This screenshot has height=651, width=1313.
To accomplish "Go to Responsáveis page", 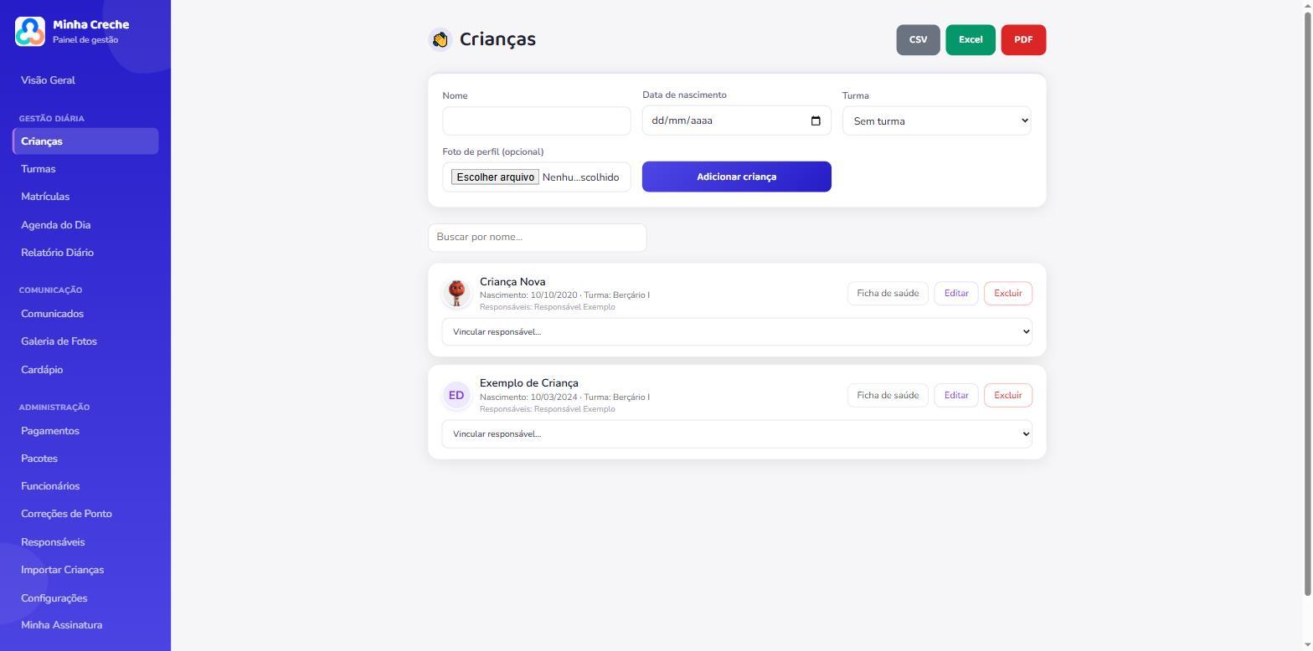I will click(x=53, y=542).
